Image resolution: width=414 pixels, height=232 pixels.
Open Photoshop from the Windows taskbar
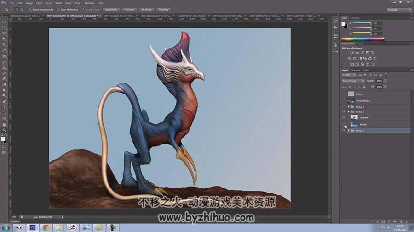pyautogui.click(x=33, y=227)
